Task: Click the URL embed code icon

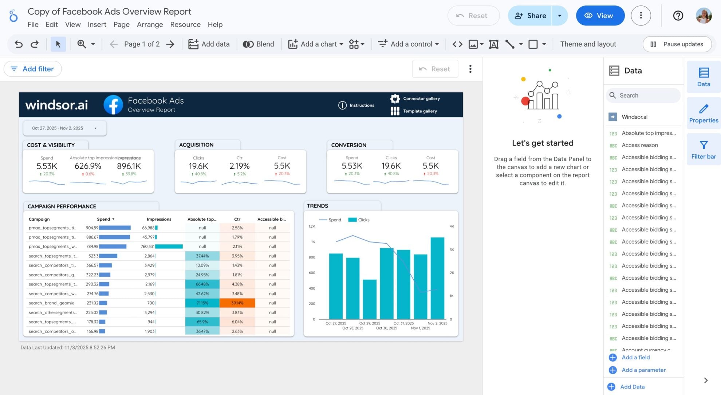Action: (457, 44)
